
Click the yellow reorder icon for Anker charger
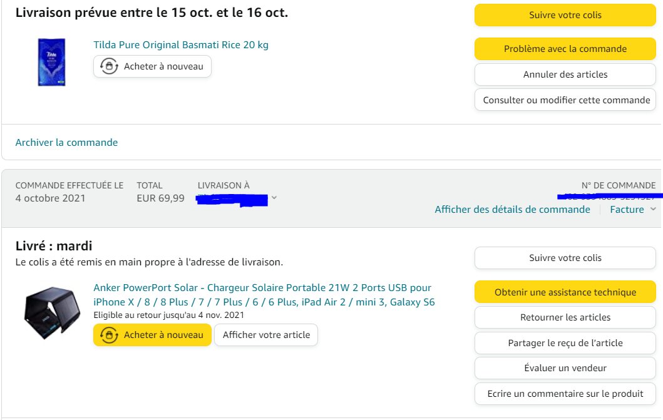pyautogui.click(x=110, y=335)
